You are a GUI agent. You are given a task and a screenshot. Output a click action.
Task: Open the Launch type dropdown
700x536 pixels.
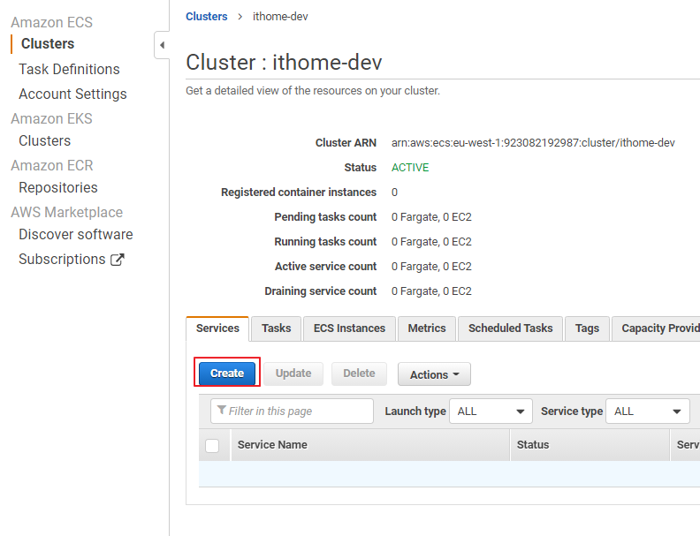(x=491, y=411)
